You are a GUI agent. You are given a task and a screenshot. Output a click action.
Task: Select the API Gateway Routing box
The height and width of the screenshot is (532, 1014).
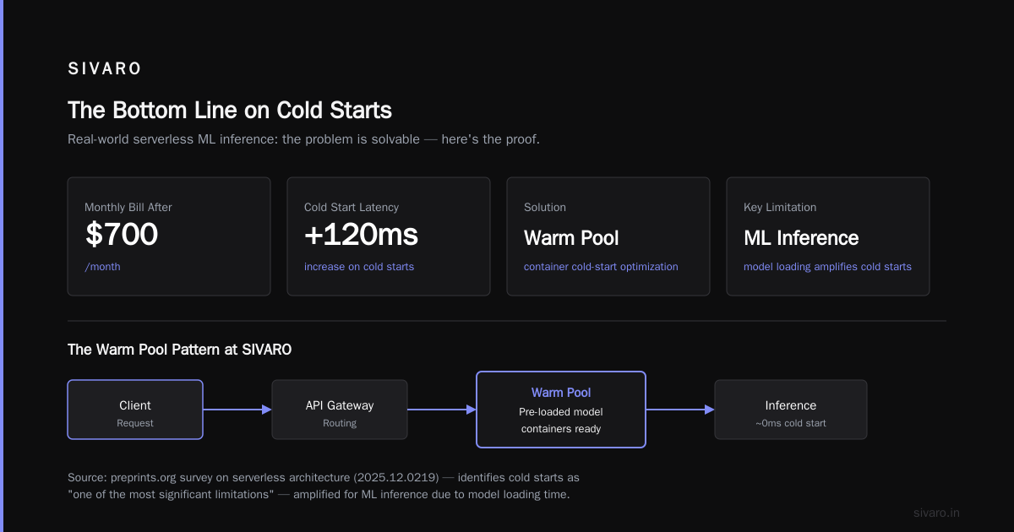[x=340, y=410]
